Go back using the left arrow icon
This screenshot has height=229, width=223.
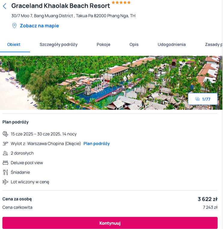tap(5, 6)
